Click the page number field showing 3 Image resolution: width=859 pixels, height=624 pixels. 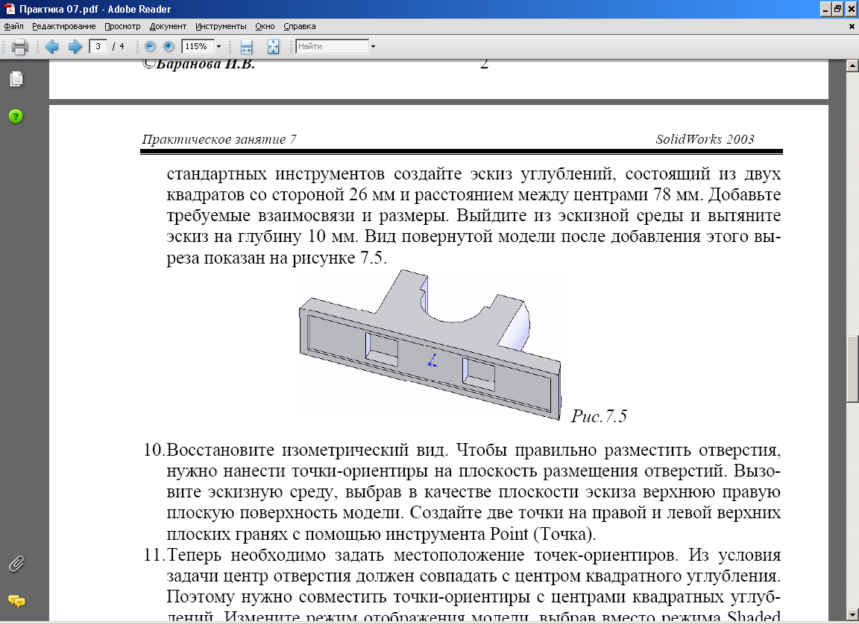(x=98, y=46)
